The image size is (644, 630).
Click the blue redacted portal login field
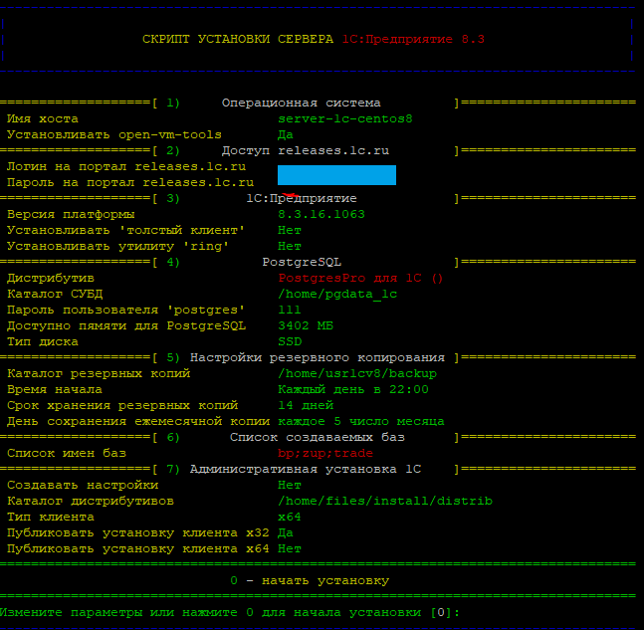click(336, 175)
